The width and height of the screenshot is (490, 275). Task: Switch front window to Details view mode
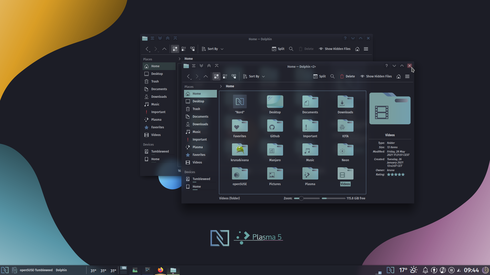[x=234, y=76]
